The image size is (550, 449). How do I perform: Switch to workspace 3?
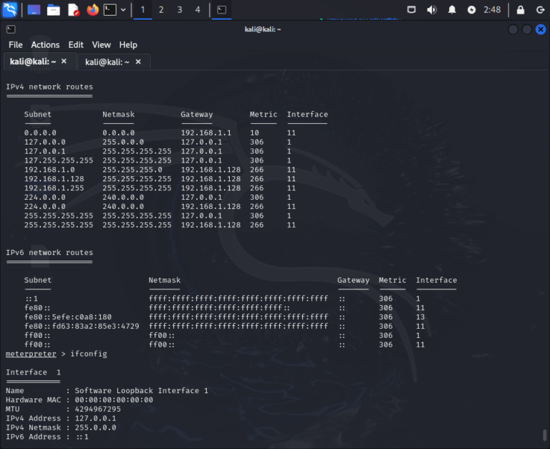click(179, 10)
